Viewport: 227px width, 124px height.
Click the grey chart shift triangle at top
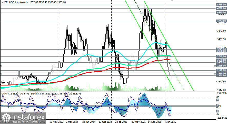172,1
